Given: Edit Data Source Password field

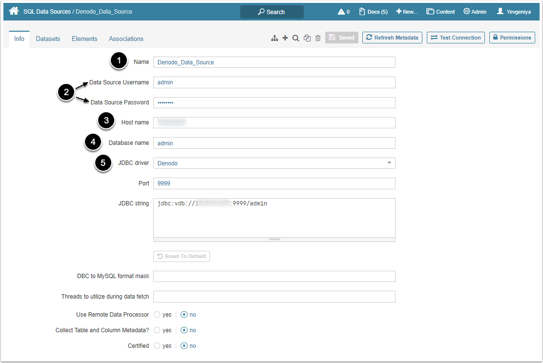Looking at the screenshot, I should [274, 103].
